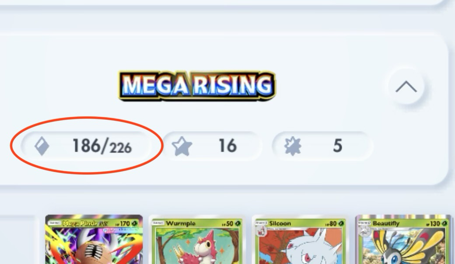Click the 226 total card count

point(120,148)
